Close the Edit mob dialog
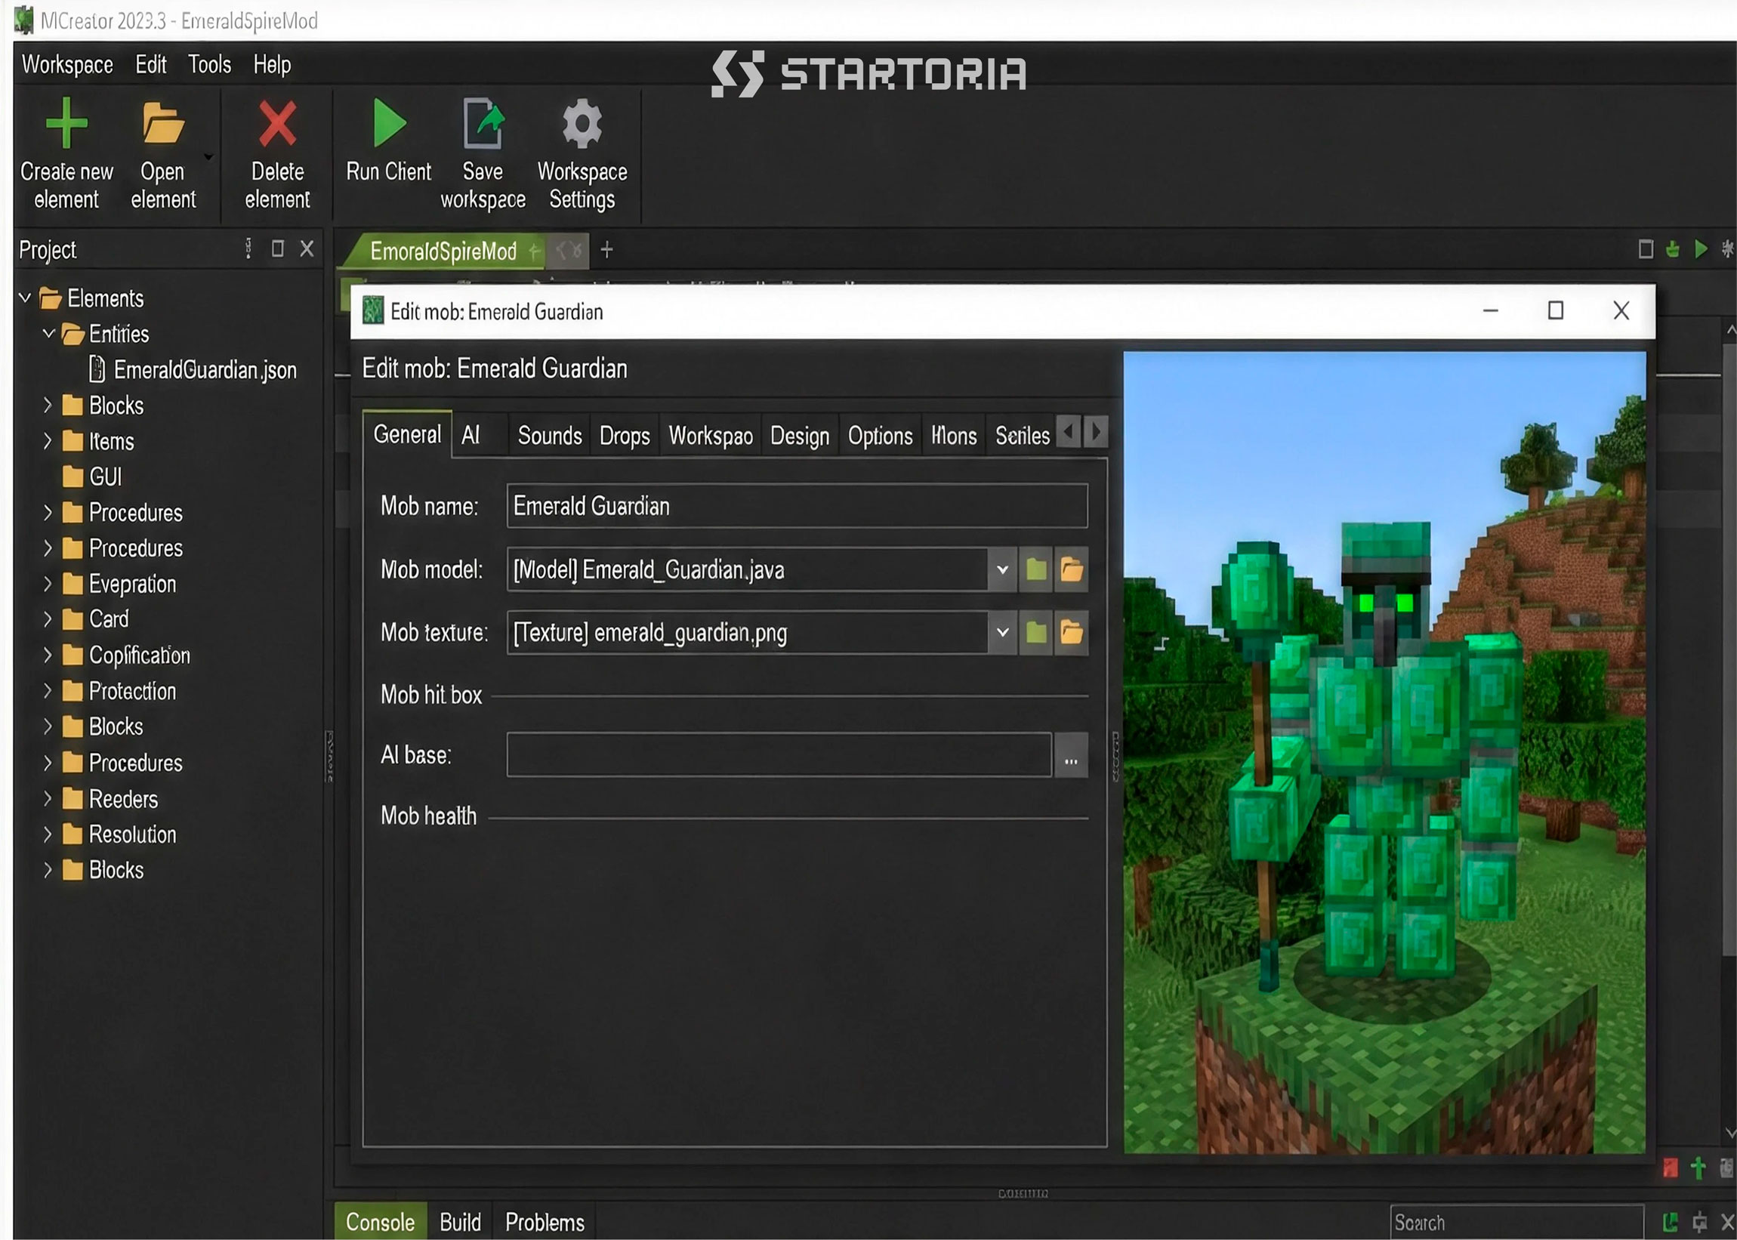Viewport: 1737px width, 1240px height. [x=1621, y=310]
